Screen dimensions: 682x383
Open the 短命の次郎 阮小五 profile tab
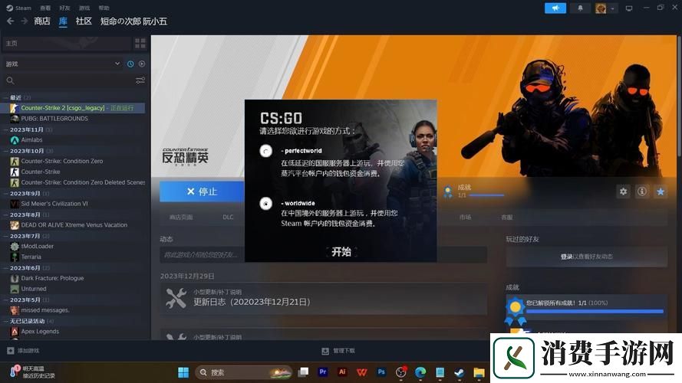click(x=134, y=21)
